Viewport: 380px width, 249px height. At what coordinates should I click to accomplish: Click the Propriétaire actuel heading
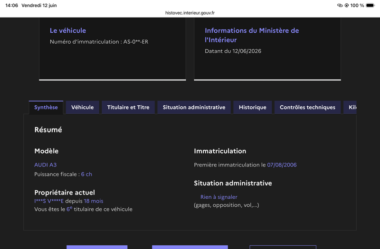[65, 193]
